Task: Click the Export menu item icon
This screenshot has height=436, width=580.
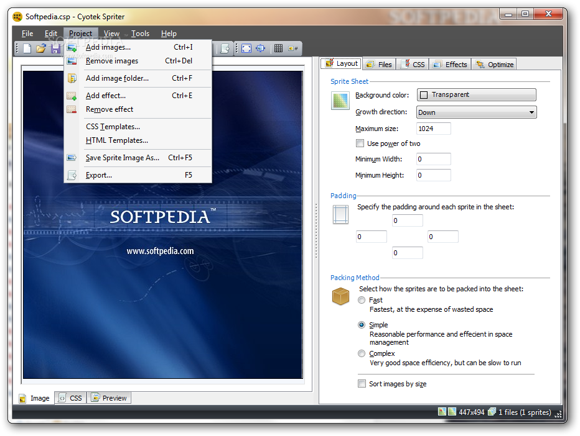Action: 72,175
